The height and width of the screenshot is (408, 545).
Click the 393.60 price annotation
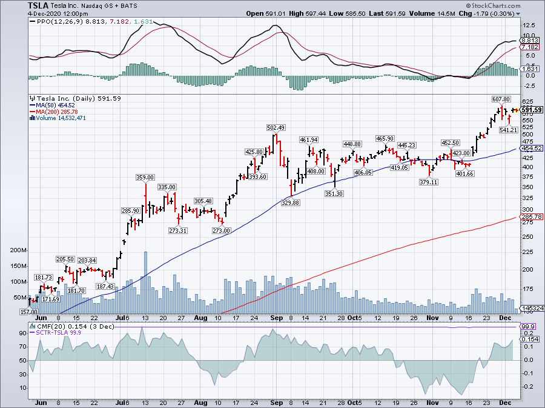(257, 176)
